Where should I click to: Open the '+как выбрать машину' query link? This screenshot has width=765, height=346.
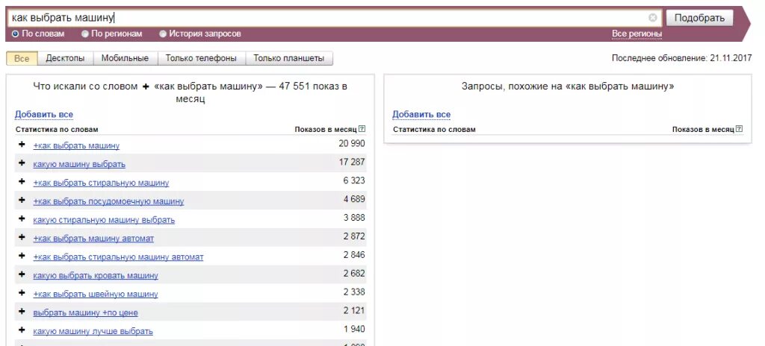(x=76, y=145)
